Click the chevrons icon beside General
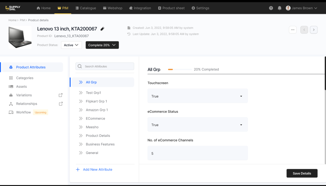This screenshot has height=186, width=326. 81,153
